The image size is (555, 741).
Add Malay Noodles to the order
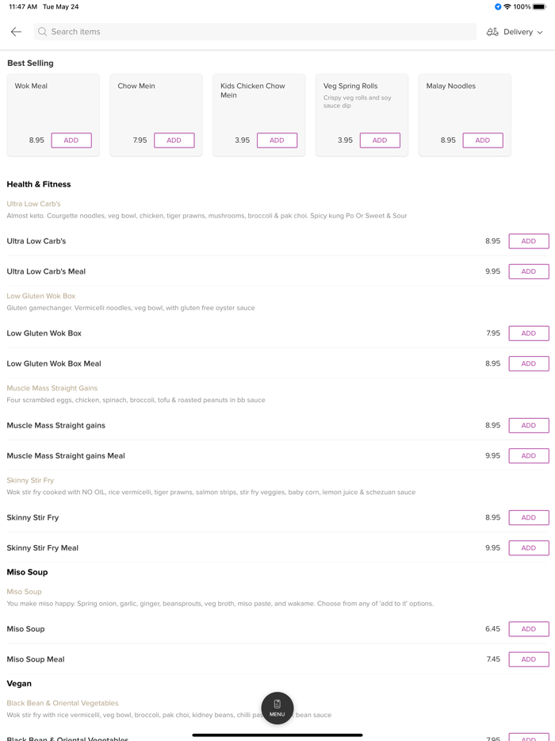(x=483, y=140)
